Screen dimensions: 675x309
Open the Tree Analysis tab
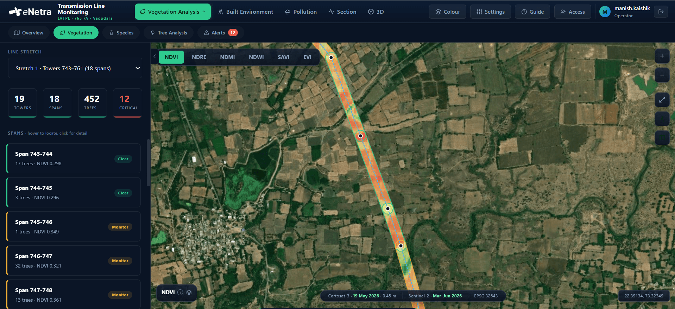point(169,33)
